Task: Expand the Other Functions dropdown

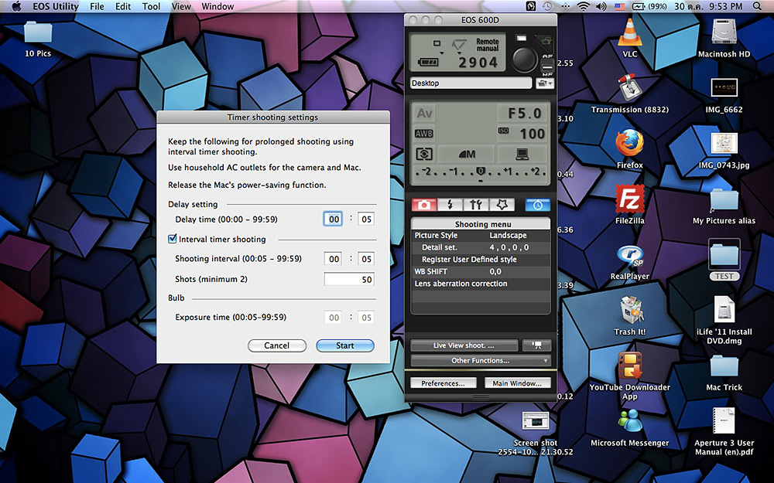Action: (x=481, y=361)
